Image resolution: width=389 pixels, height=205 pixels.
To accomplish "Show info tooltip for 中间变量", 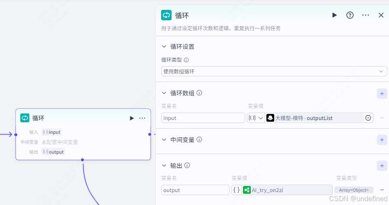I will tap(199, 139).
